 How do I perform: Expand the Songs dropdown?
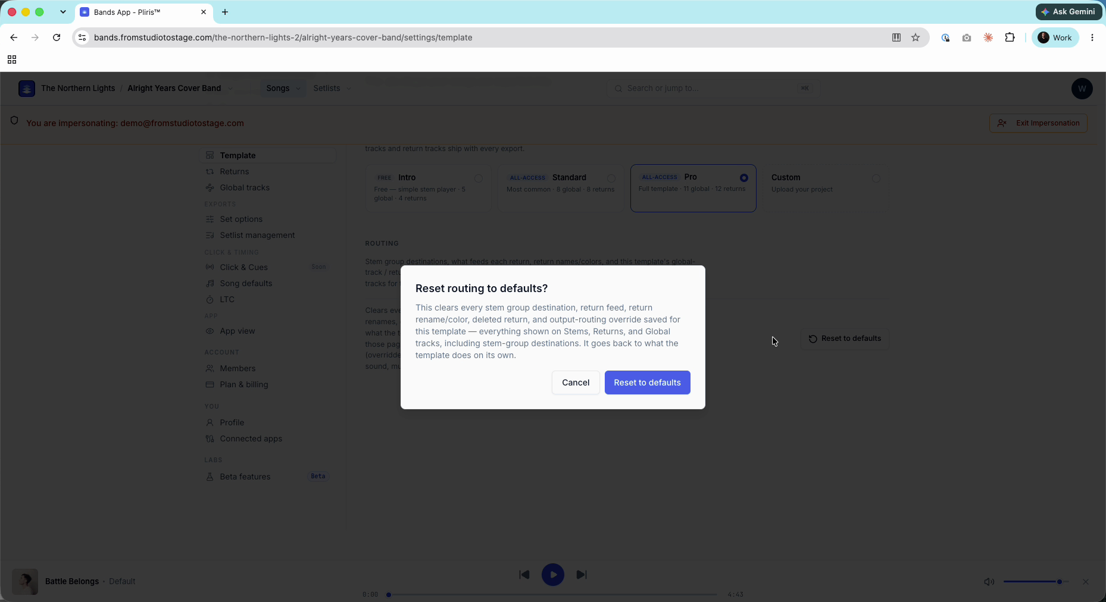pos(283,88)
